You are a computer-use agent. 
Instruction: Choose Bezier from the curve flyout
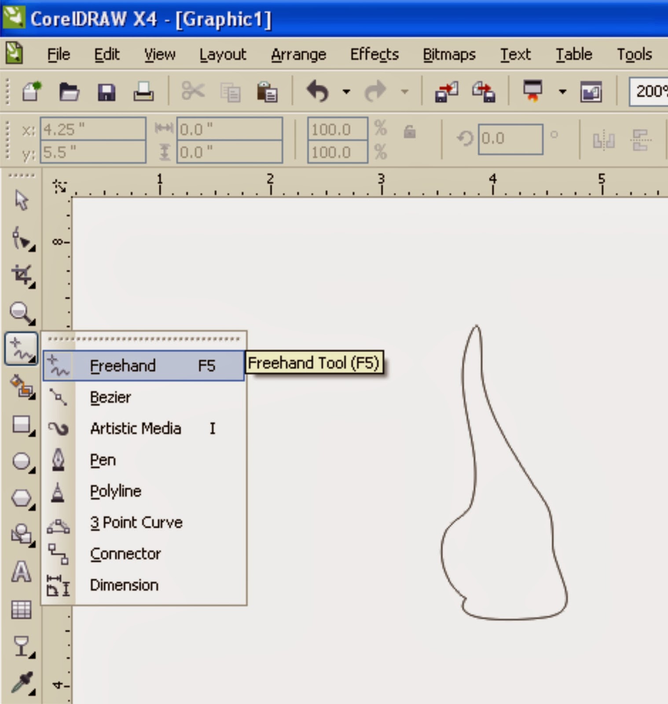pos(143,397)
